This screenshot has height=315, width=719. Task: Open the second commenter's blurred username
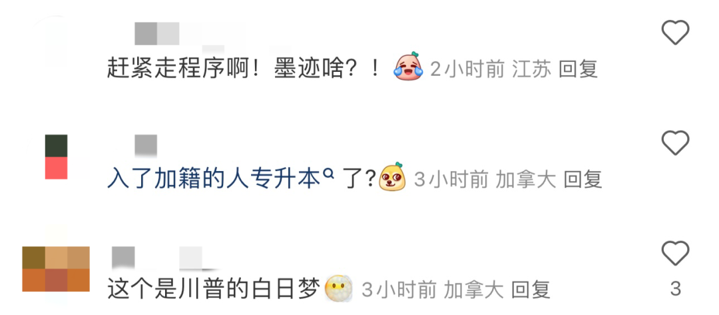[146, 146]
